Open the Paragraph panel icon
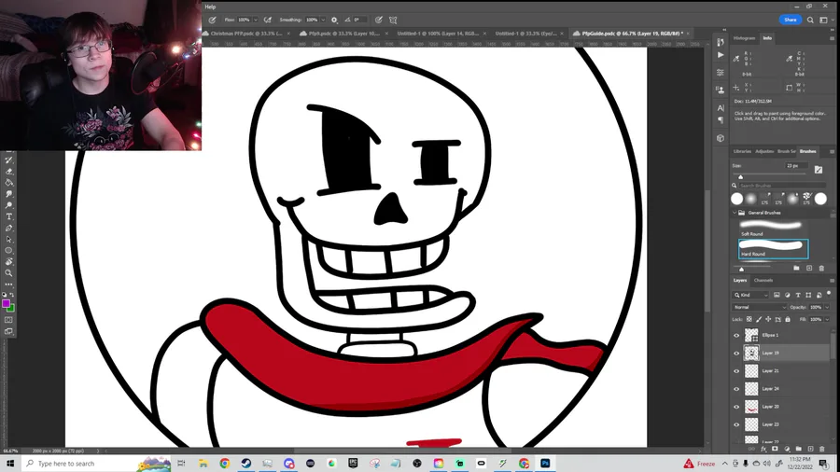Screen dimensions: 840x472 (x=721, y=120)
